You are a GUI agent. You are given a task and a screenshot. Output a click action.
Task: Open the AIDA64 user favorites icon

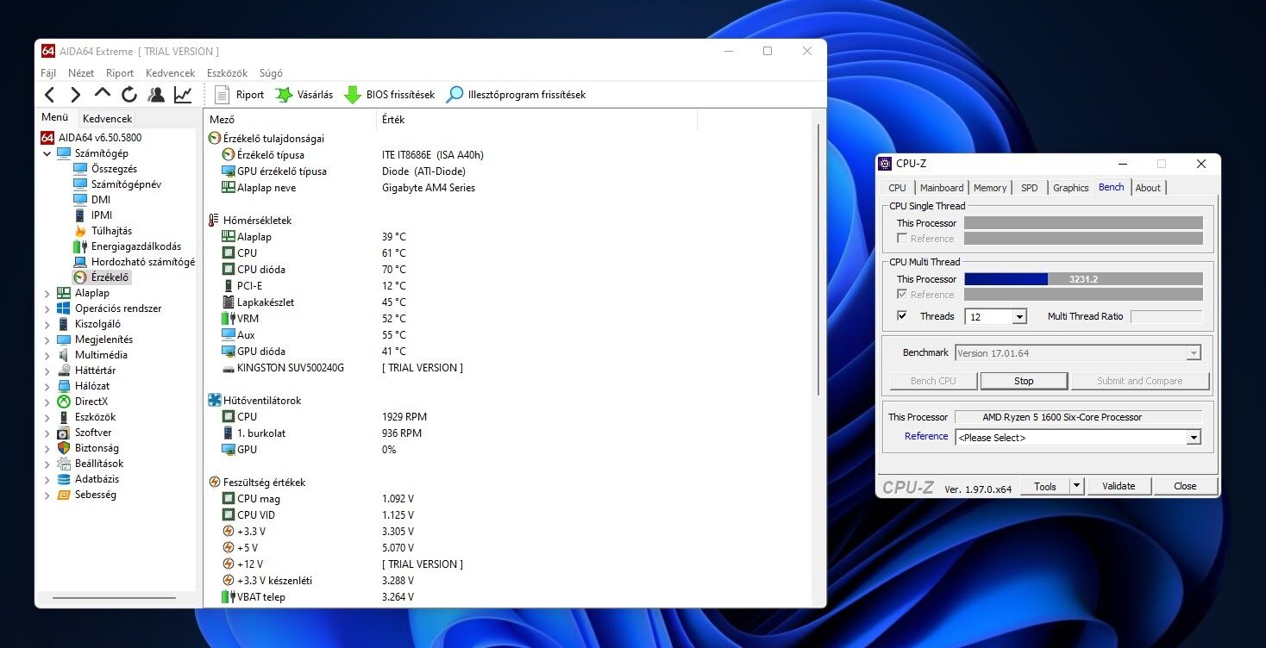(x=156, y=95)
